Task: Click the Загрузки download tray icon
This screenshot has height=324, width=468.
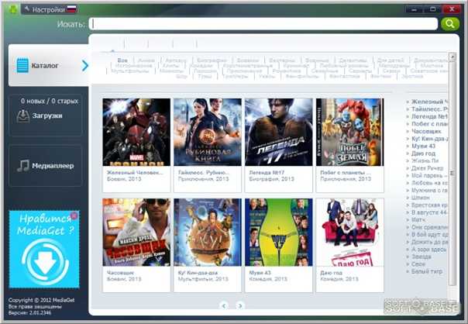Action: click(23, 115)
